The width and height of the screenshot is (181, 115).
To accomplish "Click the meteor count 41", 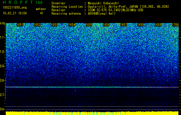I will click(42, 13).
